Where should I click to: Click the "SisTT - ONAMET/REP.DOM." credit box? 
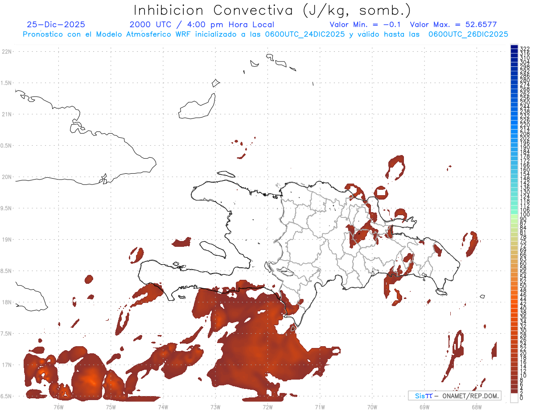tap(455, 396)
